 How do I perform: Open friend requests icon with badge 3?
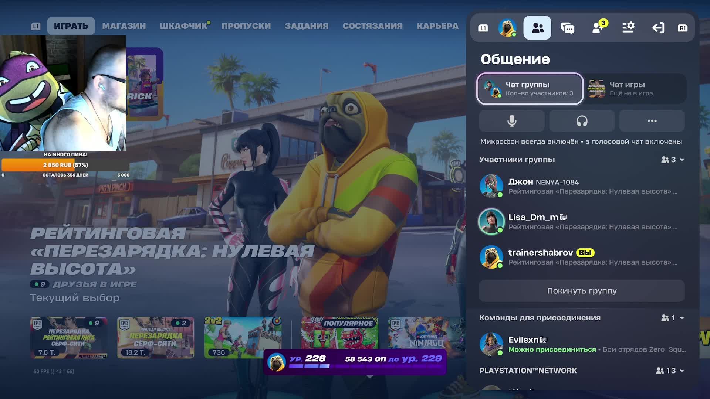[598, 28]
